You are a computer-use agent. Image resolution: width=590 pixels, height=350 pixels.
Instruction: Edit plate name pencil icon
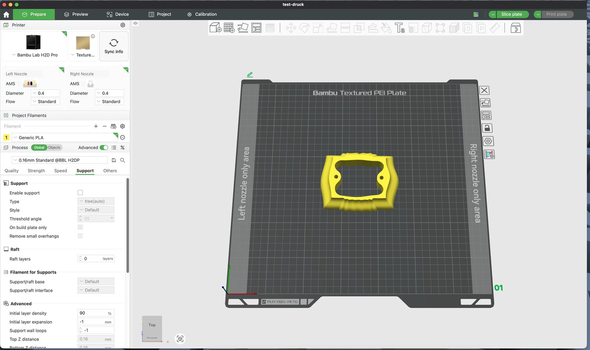click(x=250, y=74)
